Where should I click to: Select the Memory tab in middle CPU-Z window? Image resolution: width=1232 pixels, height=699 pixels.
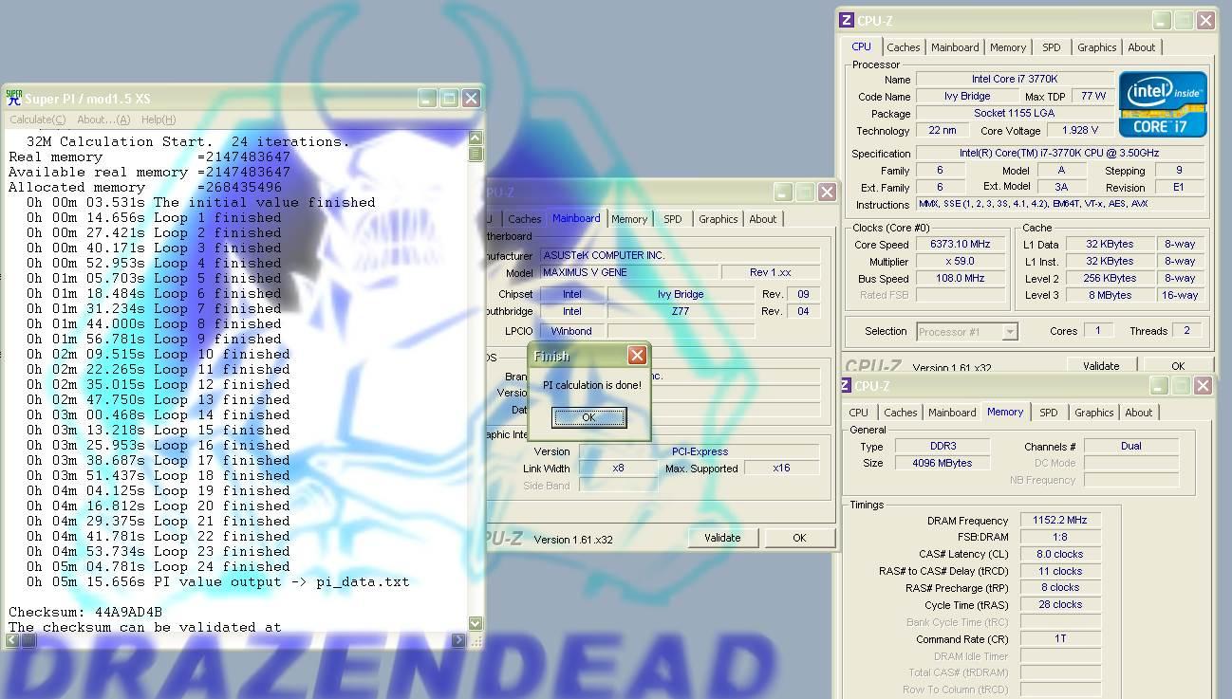[629, 219]
